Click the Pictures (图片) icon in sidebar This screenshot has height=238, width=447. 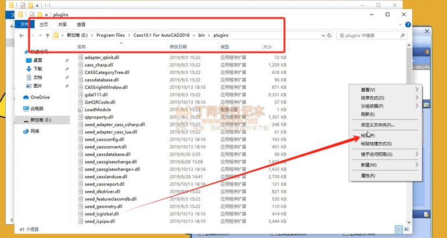29,86
